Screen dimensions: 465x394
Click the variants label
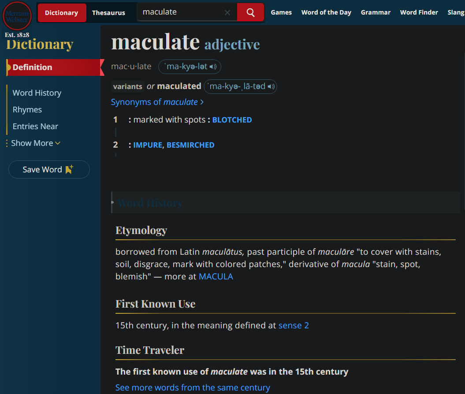[127, 86]
